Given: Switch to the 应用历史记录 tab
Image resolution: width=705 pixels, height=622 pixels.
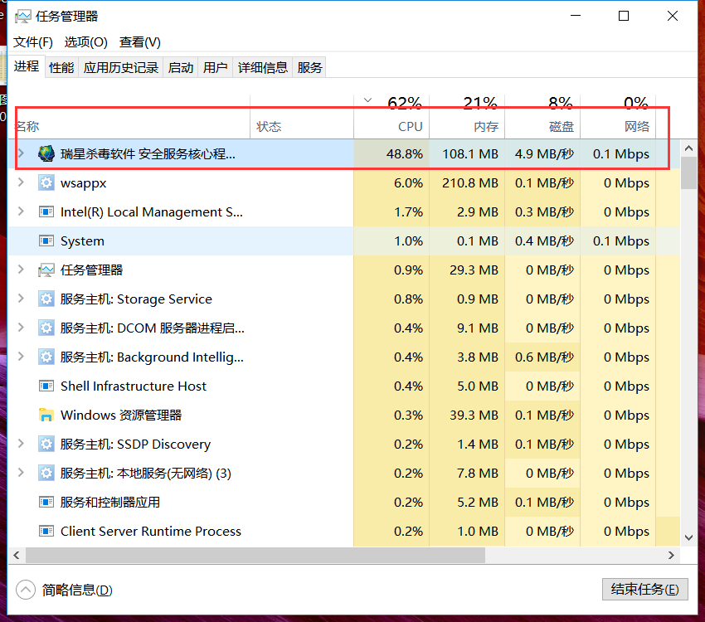Looking at the screenshot, I should 121,67.
